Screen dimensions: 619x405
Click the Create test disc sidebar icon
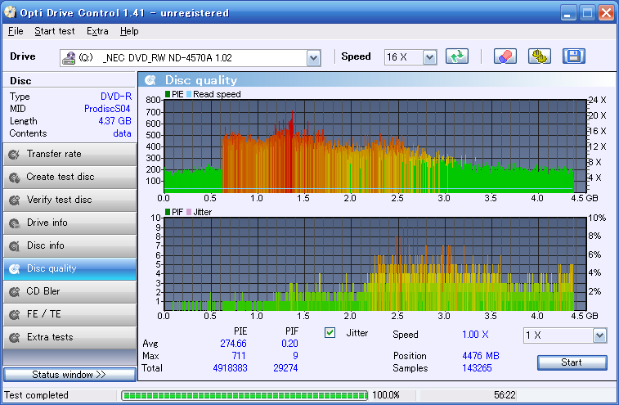click(14, 177)
